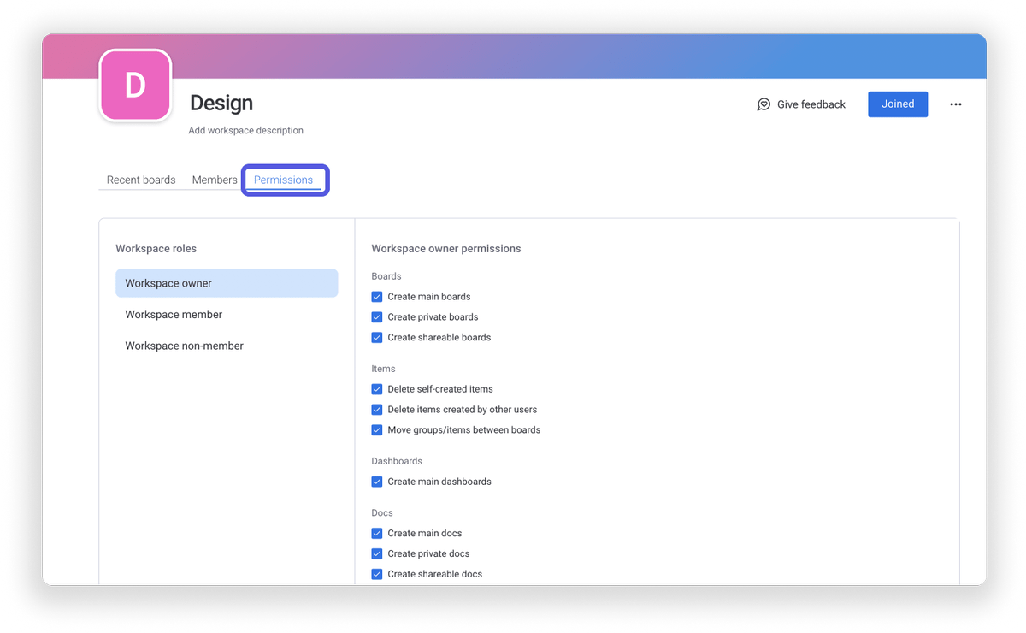Image resolution: width=1026 pixels, height=633 pixels.
Task: Switch to the Recent boards tab
Action: tap(141, 180)
